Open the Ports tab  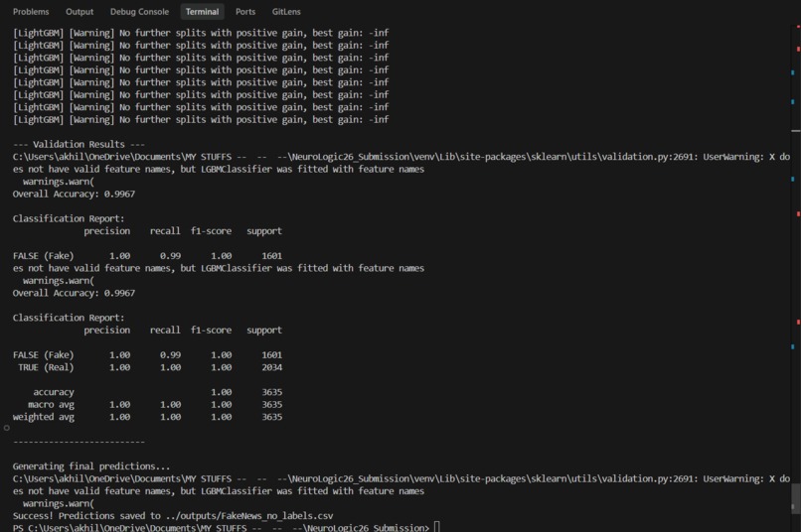coord(245,12)
